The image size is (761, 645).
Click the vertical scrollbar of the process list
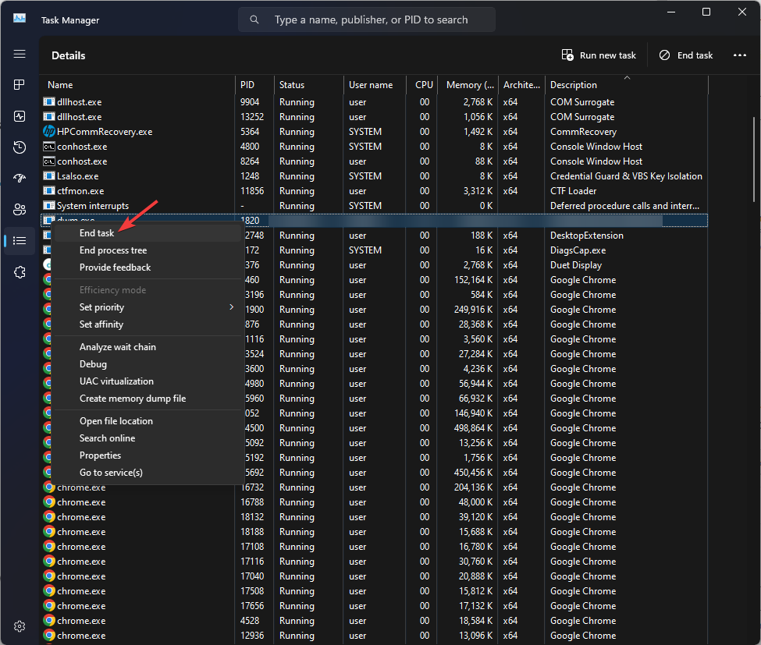[x=754, y=159]
